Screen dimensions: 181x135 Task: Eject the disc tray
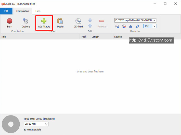pyautogui.click(x=131, y=27)
